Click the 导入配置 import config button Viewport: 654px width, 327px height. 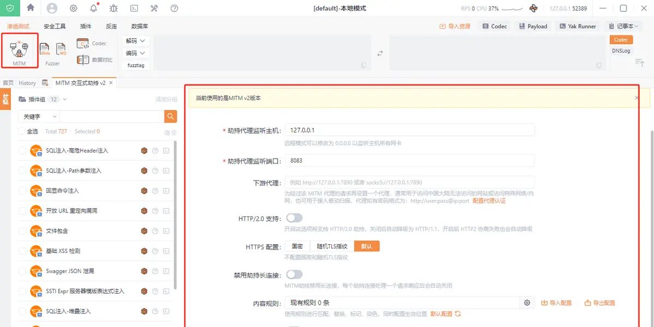click(x=556, y=302)
